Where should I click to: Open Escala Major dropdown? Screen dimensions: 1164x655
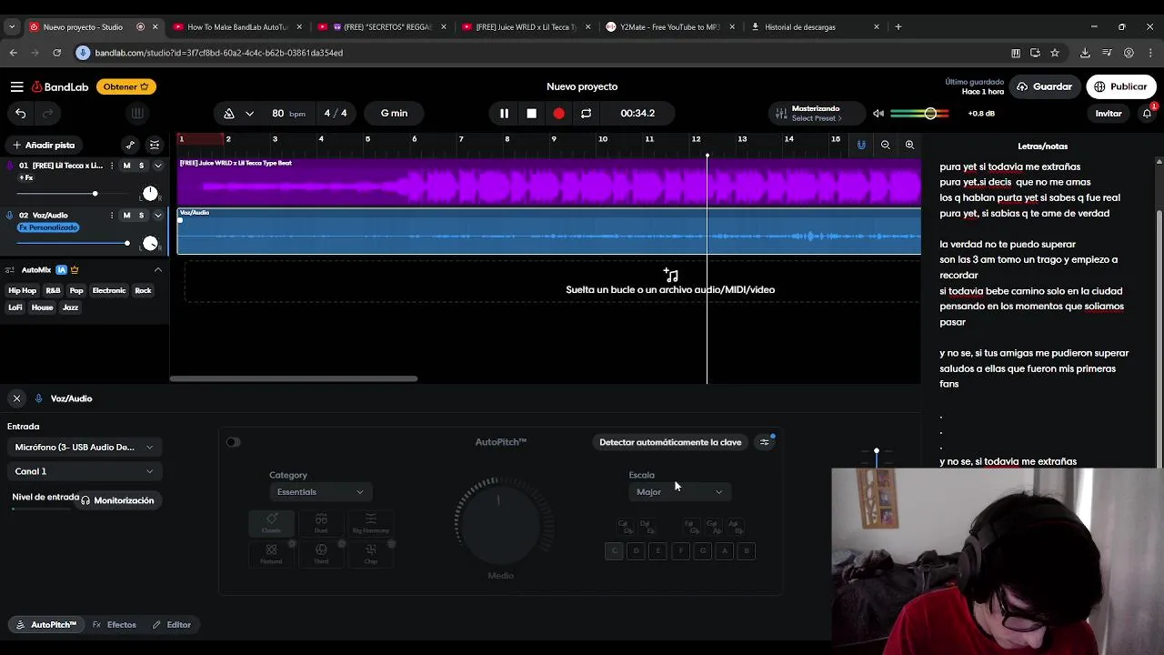(x=679, y=492)
